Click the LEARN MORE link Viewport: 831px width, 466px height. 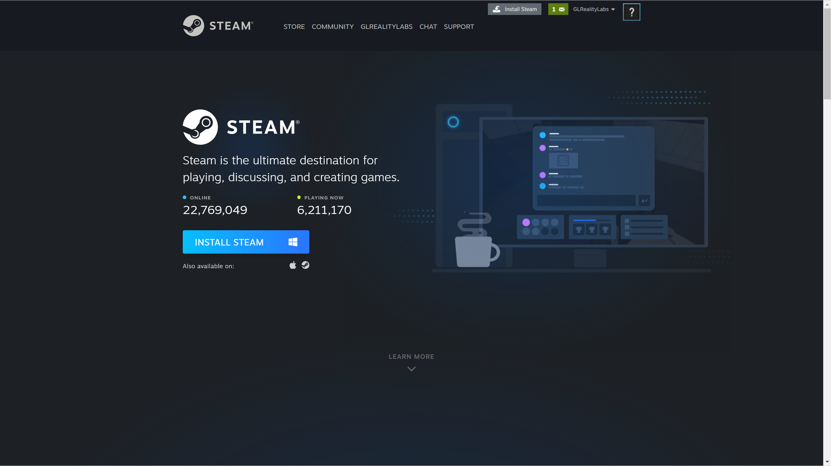click(411, 357)
